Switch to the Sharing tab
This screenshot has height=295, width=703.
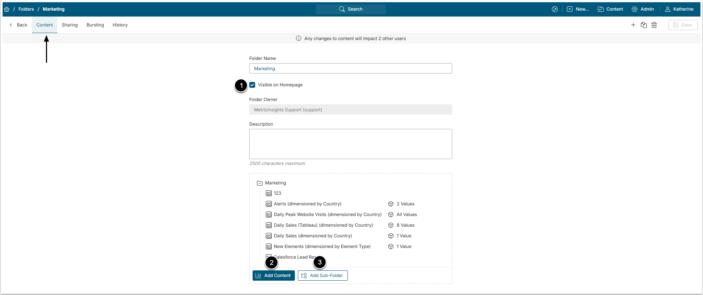tap(69, 25)
